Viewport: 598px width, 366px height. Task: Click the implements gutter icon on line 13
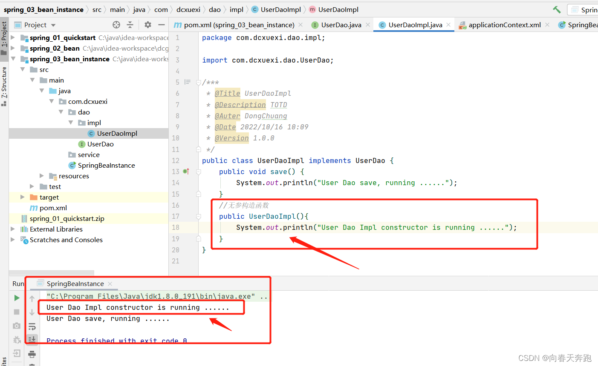pyautogui.click(x=186, y=172)
